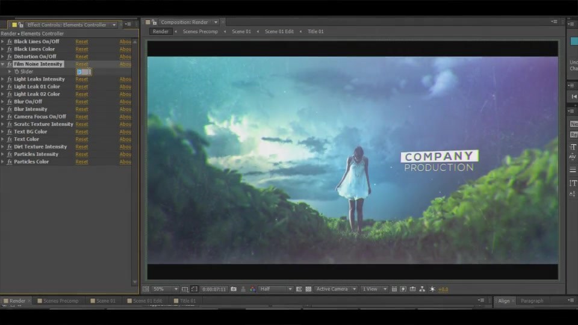Reset the Dirt Texture Intensity effect

(82, 147)
